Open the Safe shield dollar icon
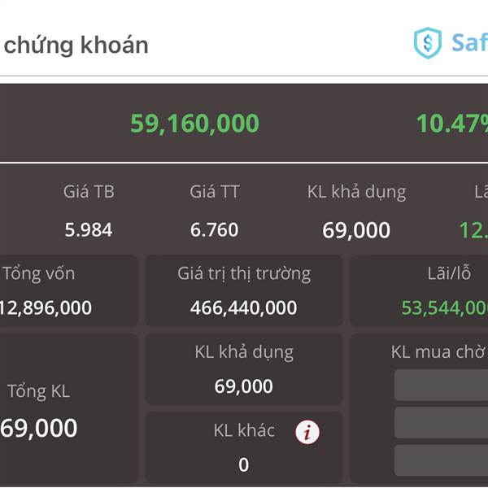Screen dimensions: 488x488 tap(428, 43)
